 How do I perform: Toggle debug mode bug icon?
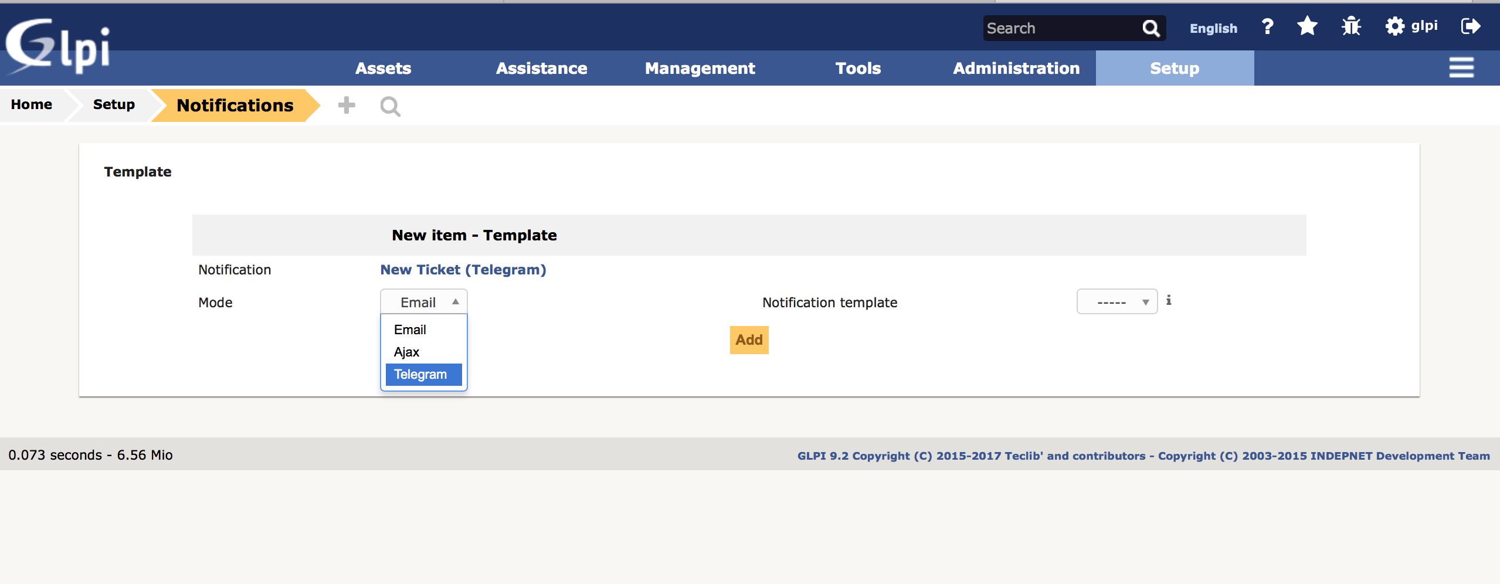point(1351,26)
